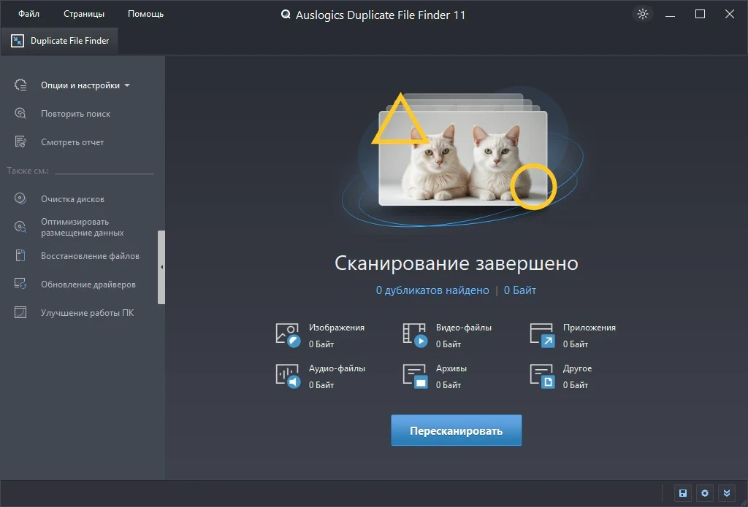
Task: Click the 0 дубликатов найдено link
Action: [x=432, y=290]
